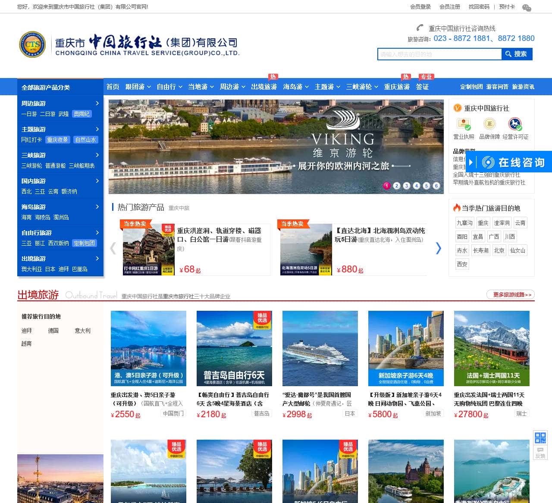
Task: Expand the 三峡旅游 sidebar category arrow
Action: (x=97, y=155)
